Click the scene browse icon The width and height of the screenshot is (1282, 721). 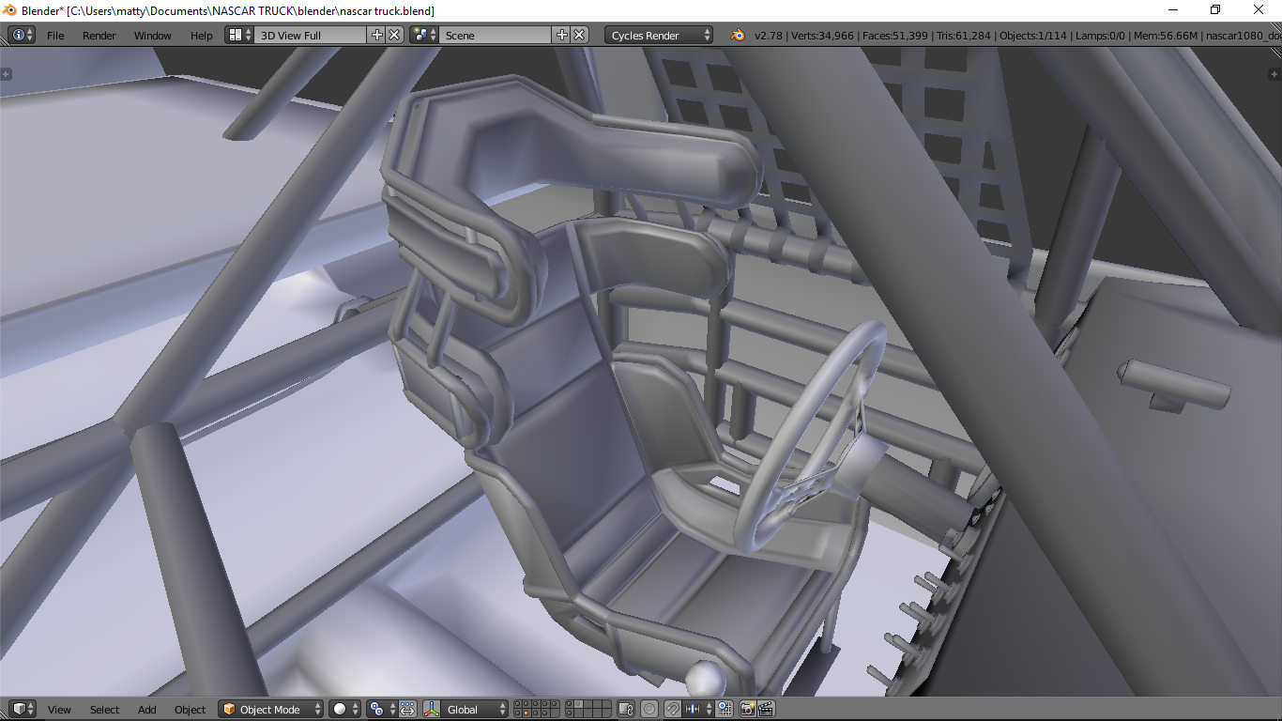coord(424,35)
